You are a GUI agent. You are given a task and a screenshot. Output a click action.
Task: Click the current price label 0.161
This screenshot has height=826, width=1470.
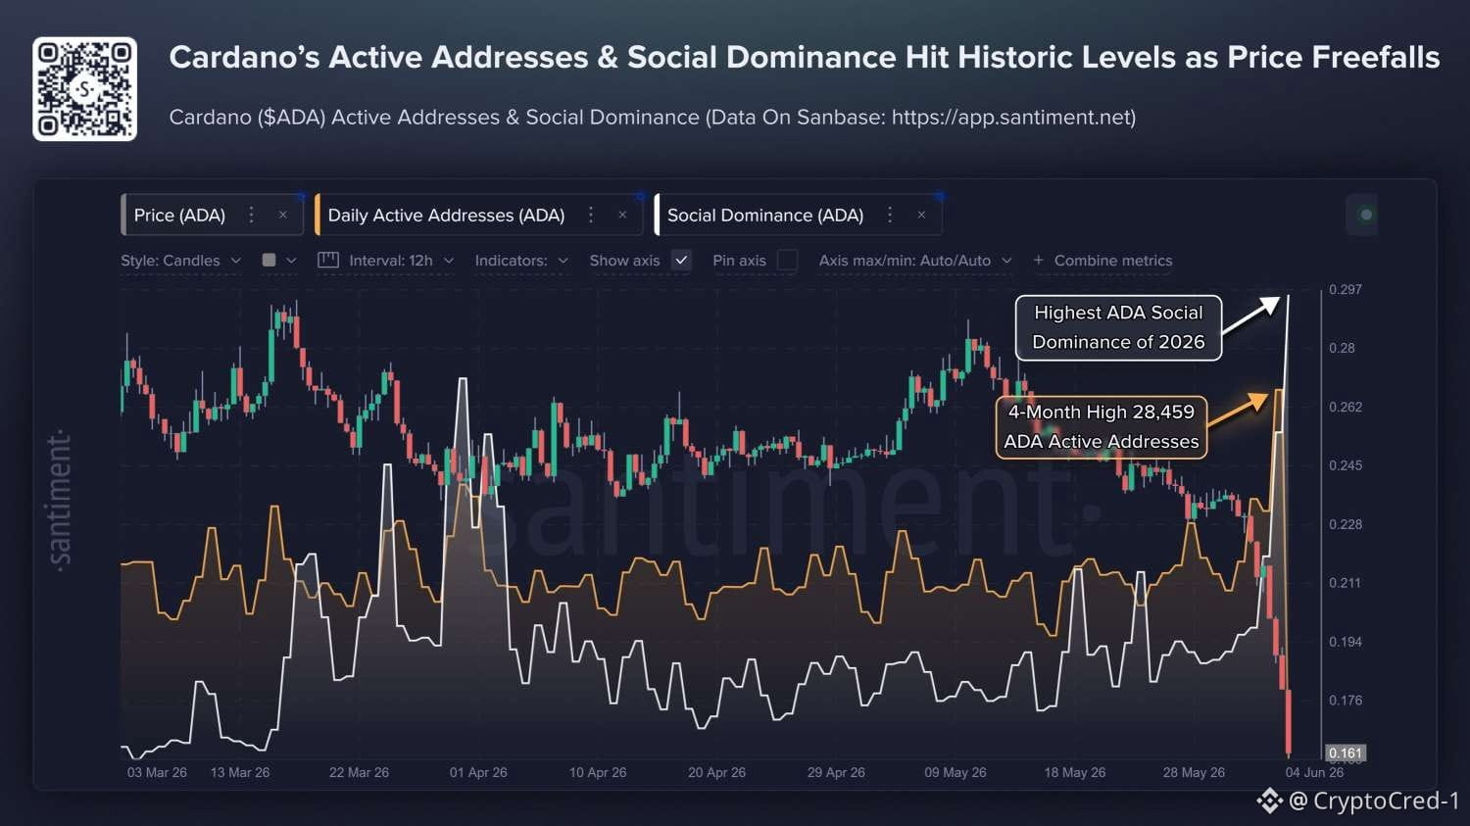coord(1346,753)
